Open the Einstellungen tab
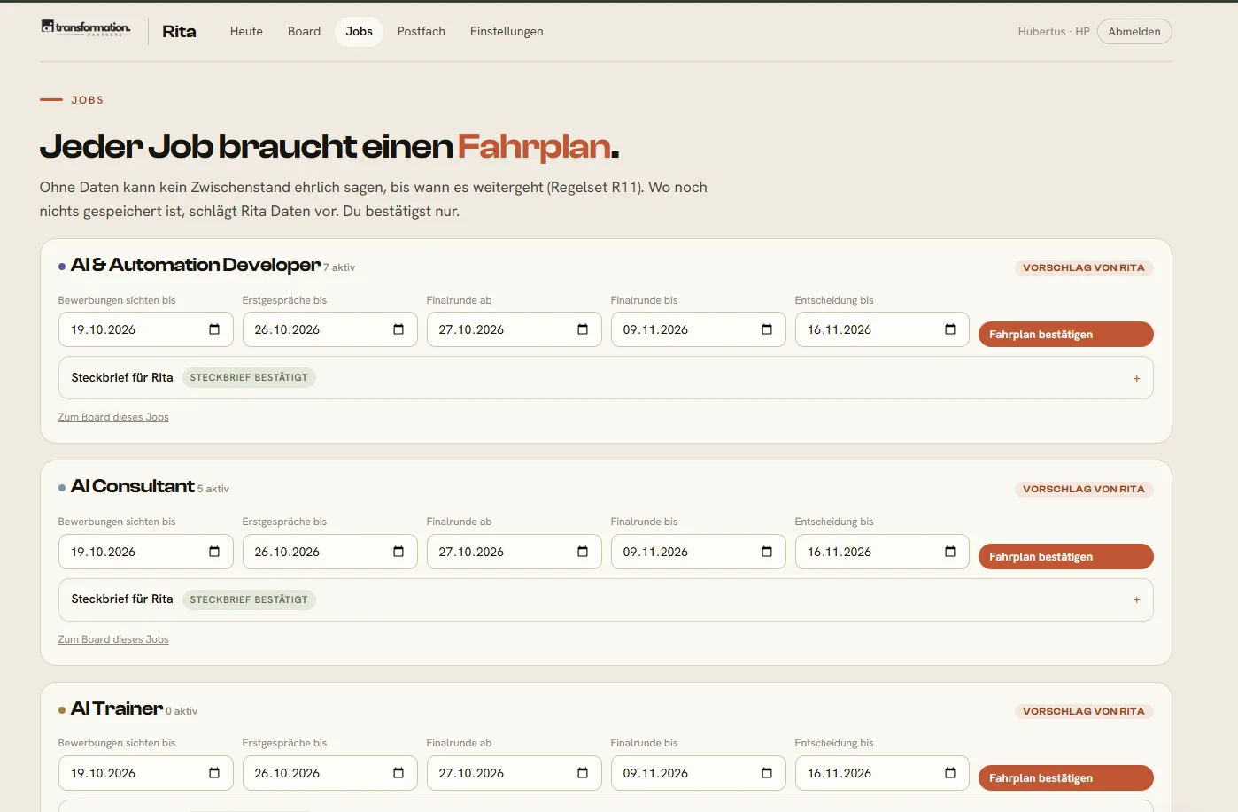 point(507,31)
